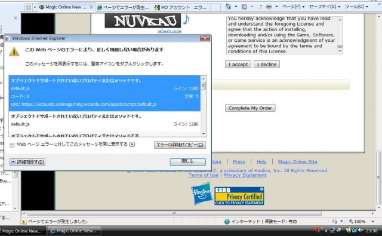Click the horizontal page scrollbar
Image resolution: width=382 pixels, height=236 pixels.
pyautogui.click(x=174, y=213)
